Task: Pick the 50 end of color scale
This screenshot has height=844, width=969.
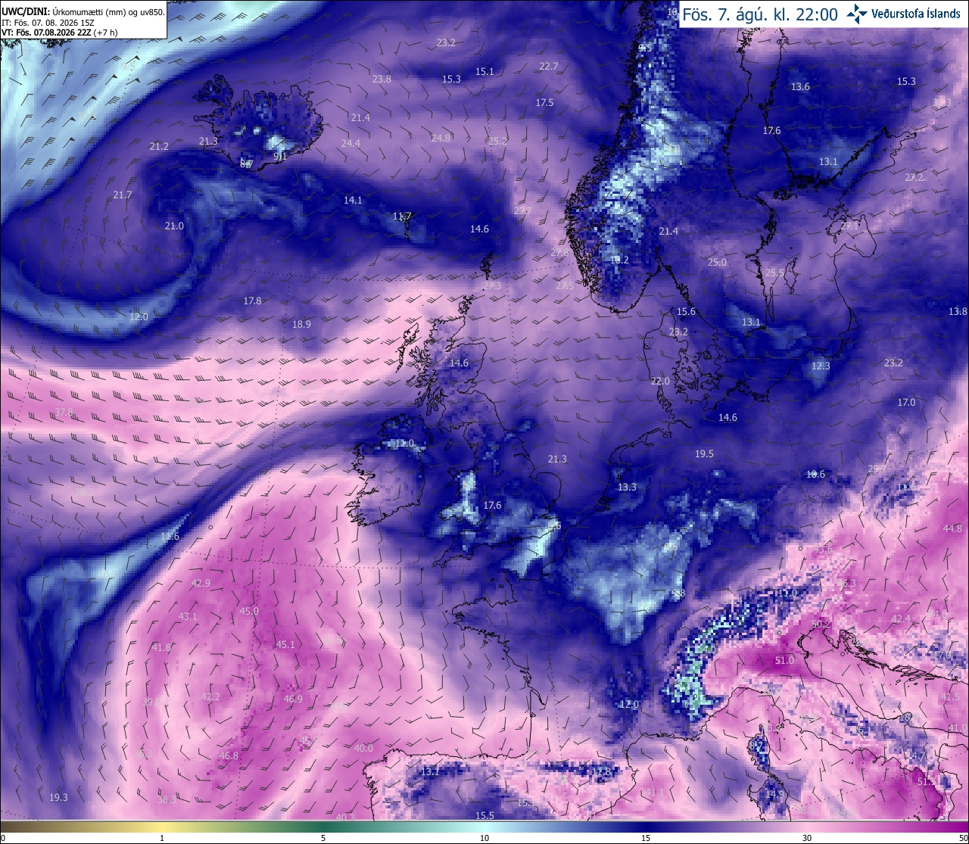Action: point(963,838)
